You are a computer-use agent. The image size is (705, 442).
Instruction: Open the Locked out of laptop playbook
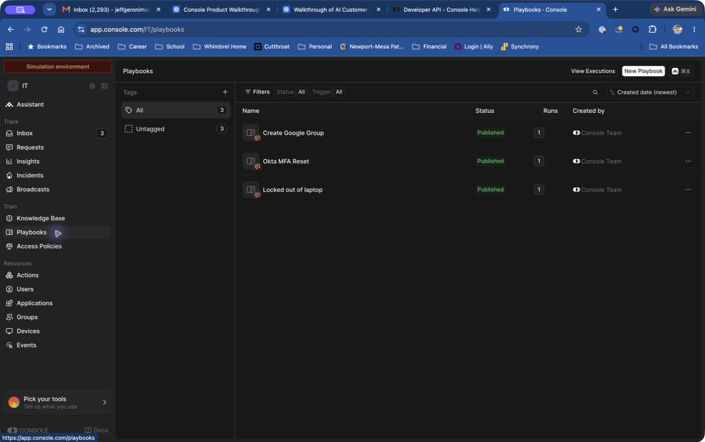[293, 189]
